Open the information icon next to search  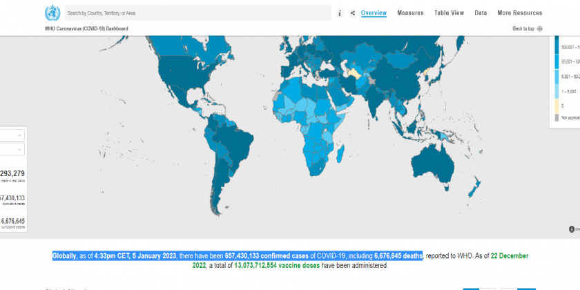(x=340, y=13)
